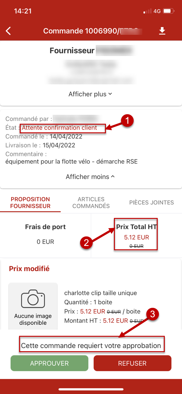Reject the order with Refuser button
This screenshot has height=394, width=182.
pos(132,363)
